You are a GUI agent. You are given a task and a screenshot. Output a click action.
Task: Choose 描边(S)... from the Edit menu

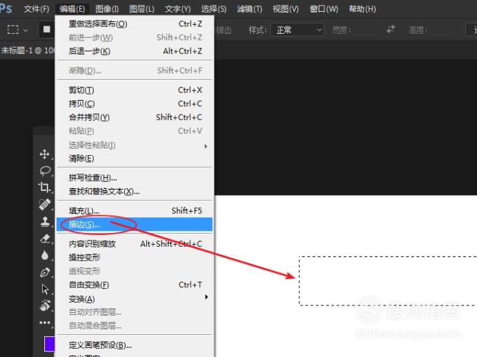[85, 225]
